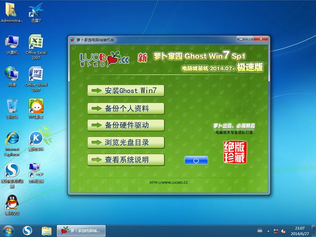
Task: Switch to 萝卜家园电脑城 taskbar window
Action: coord(81,231)
